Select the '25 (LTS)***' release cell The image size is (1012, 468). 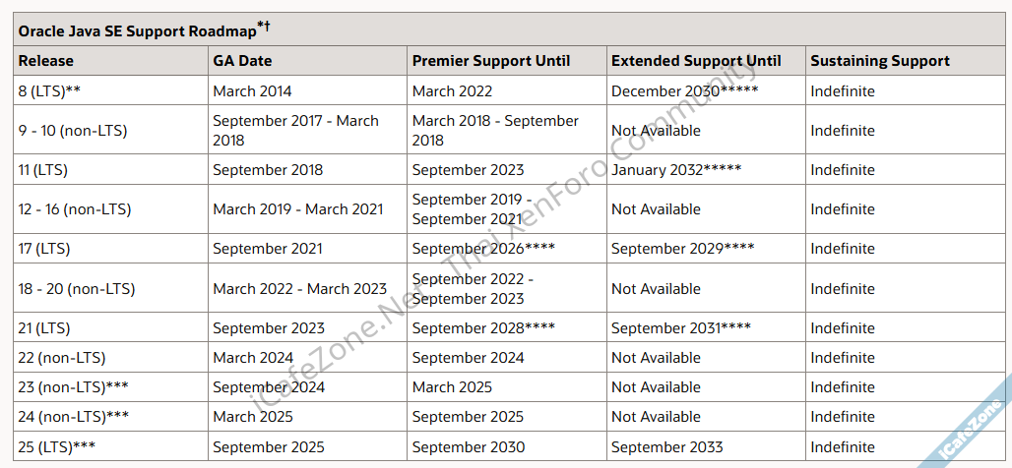coord(57,447)
